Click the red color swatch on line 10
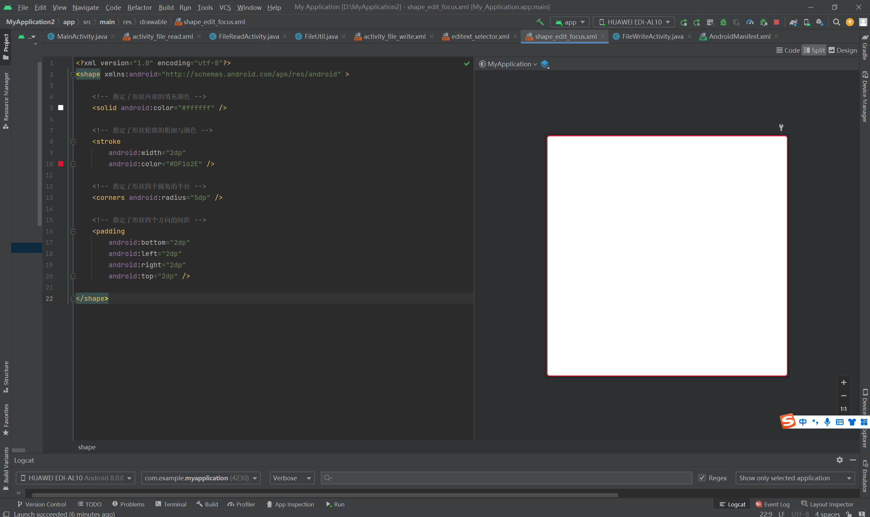 [61, 164]
